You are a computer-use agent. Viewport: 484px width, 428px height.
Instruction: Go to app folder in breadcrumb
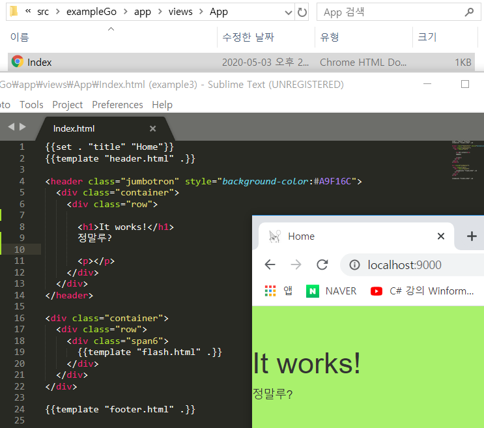[x=142, y=12]
